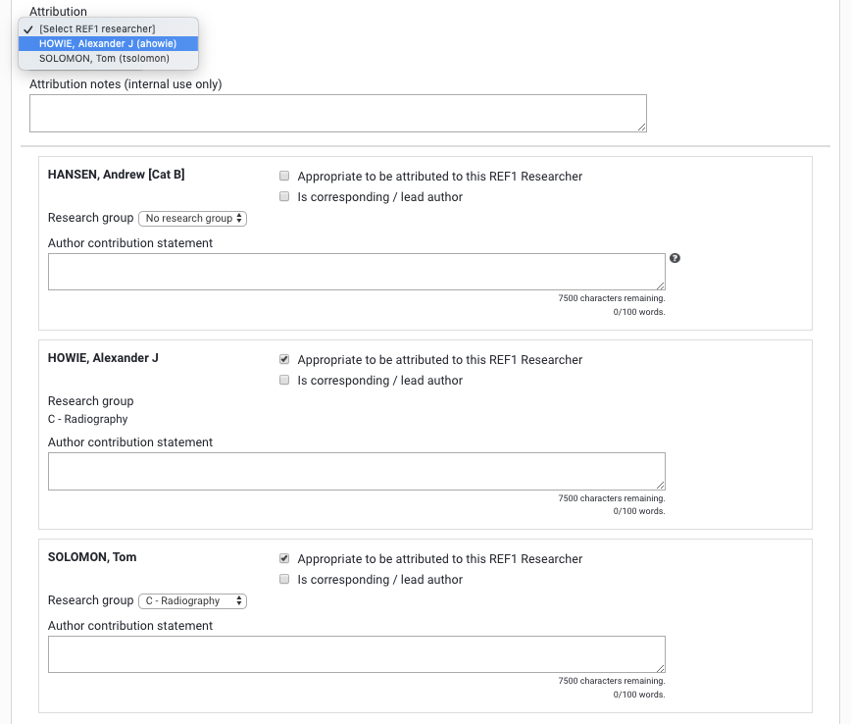Open SOLOMON's Research group dropdown
The height and width of the screenshot is (724, 851).
click(192, 601)
